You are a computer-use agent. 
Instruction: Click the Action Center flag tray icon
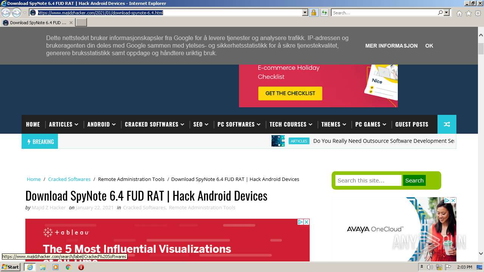448,267
